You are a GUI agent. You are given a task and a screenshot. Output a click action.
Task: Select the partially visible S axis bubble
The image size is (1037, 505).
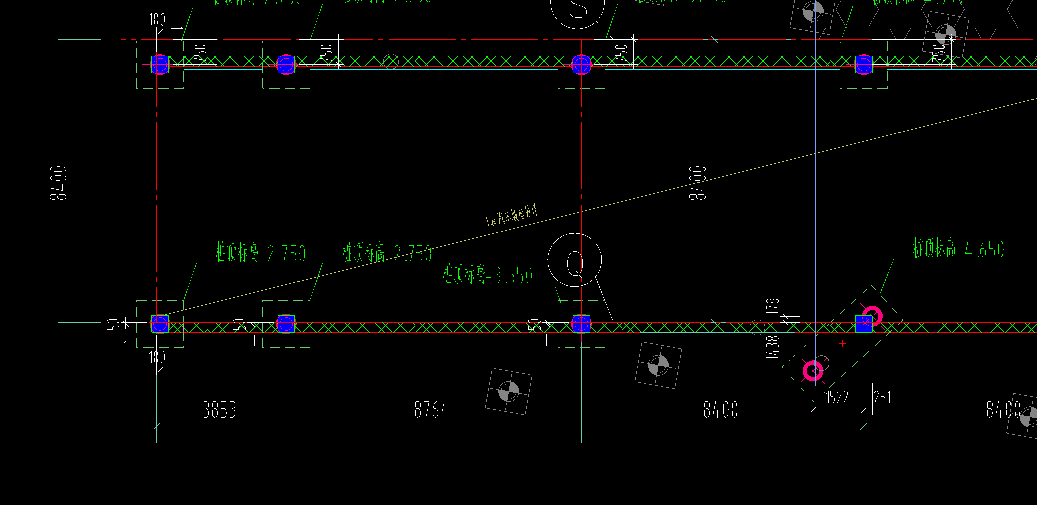tap(578, 11)
